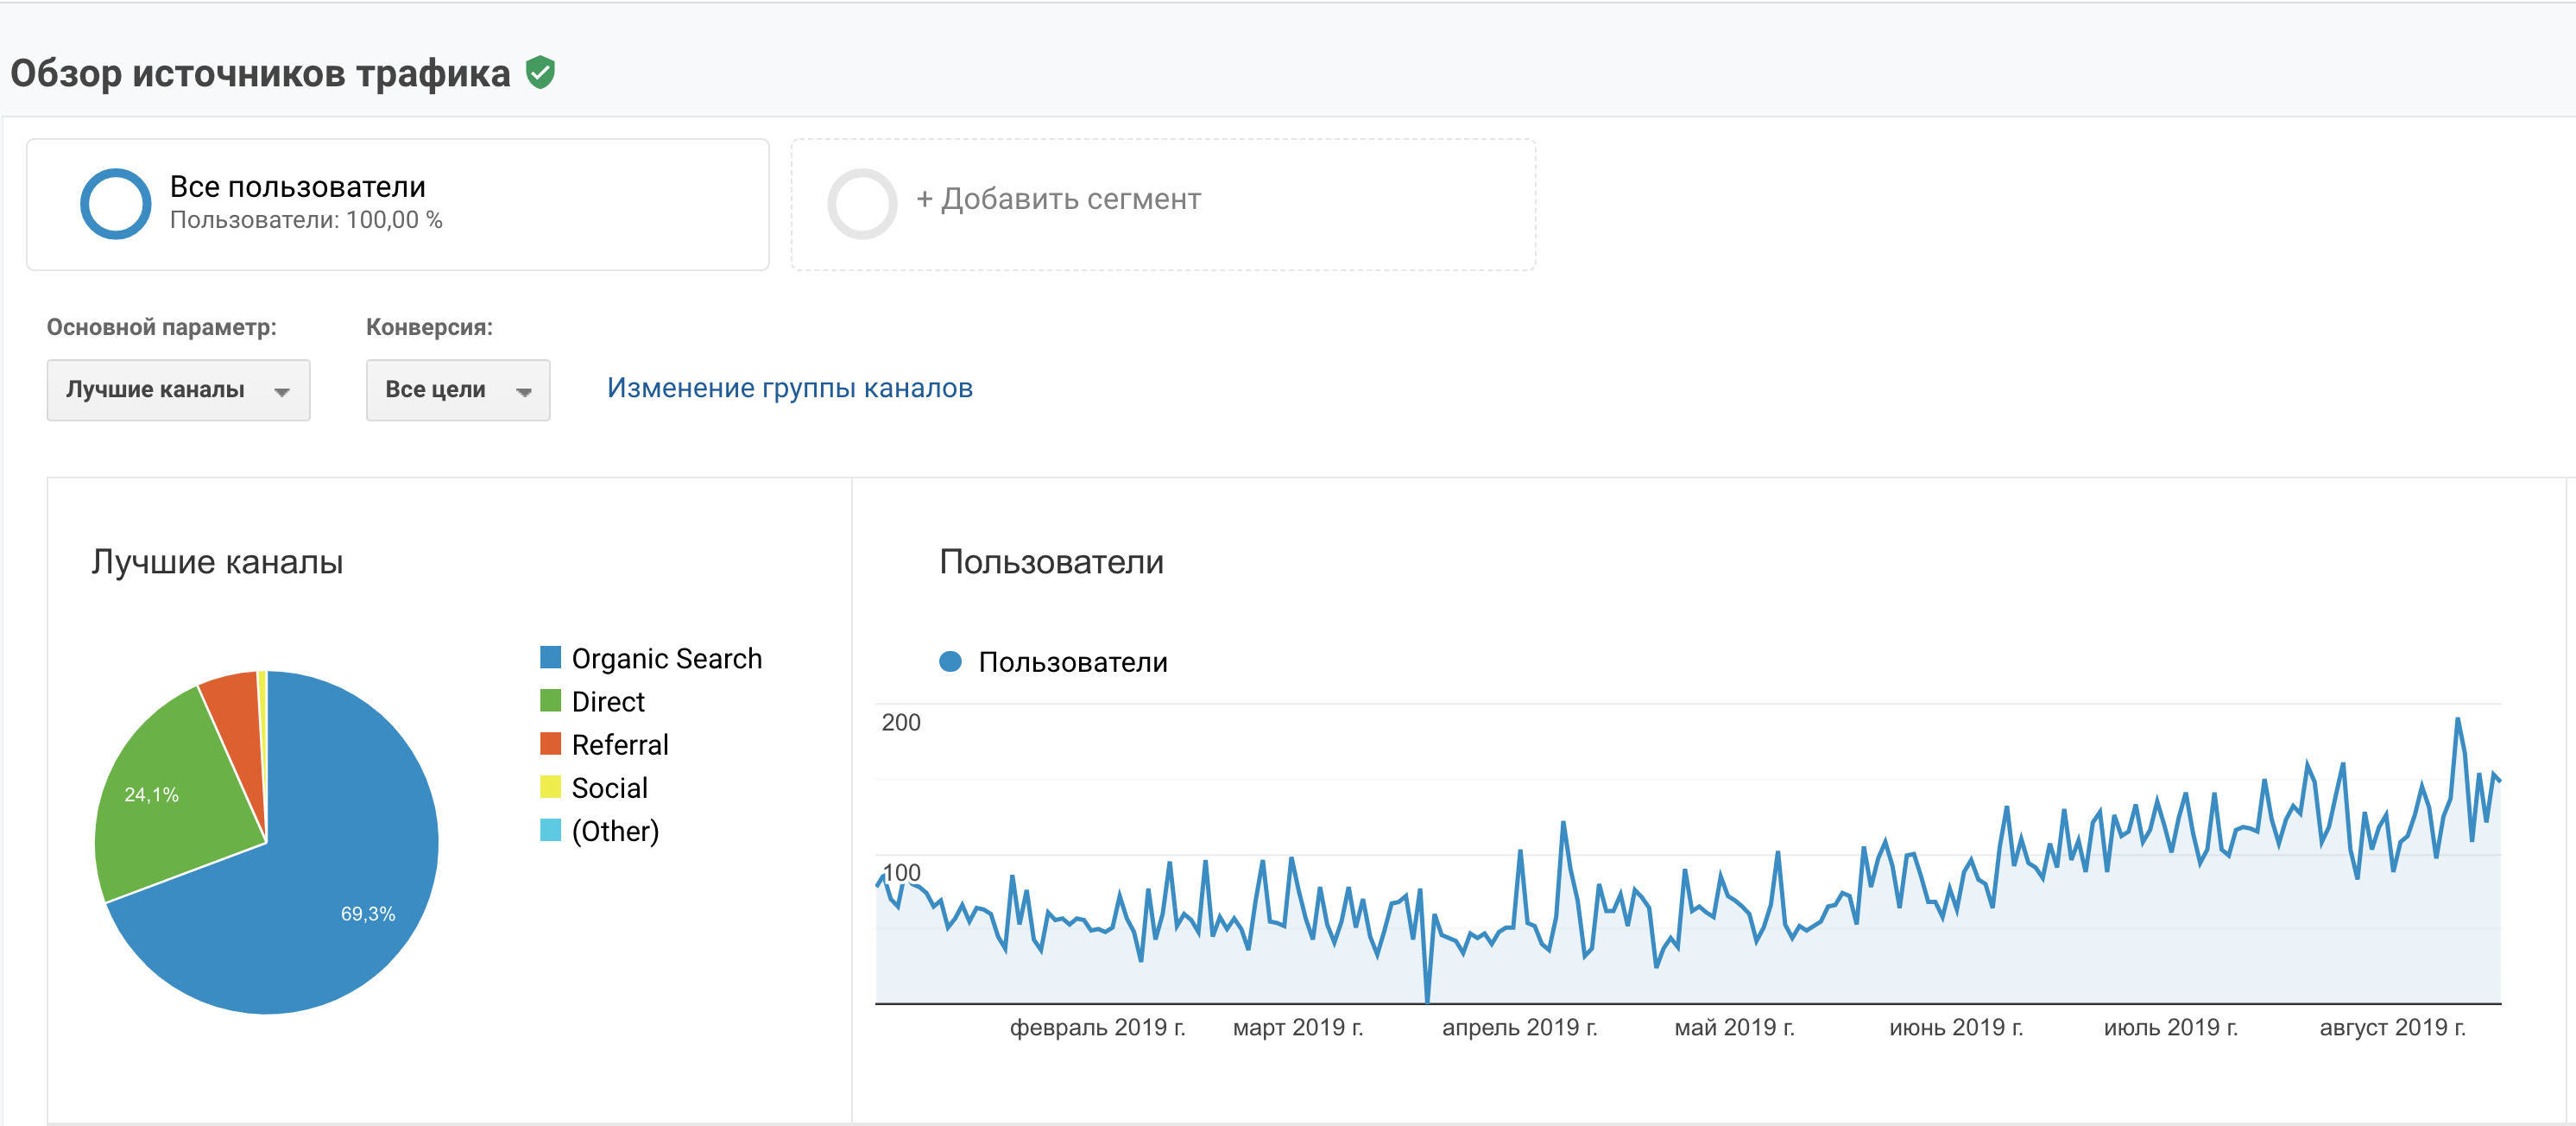
Task: Click the Direct green legend swatch
Action: point(550,700)
